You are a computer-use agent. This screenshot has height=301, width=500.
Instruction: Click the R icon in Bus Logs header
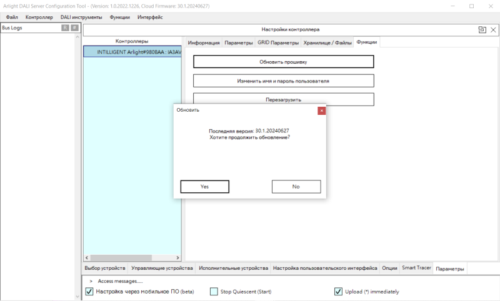[65, 27]
